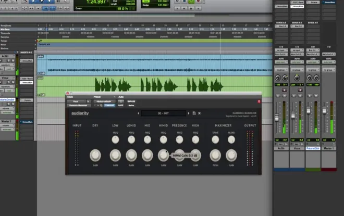Open Vocal channel auto read dropdown
Screen dimensions: 344x216
coord(297,62)
